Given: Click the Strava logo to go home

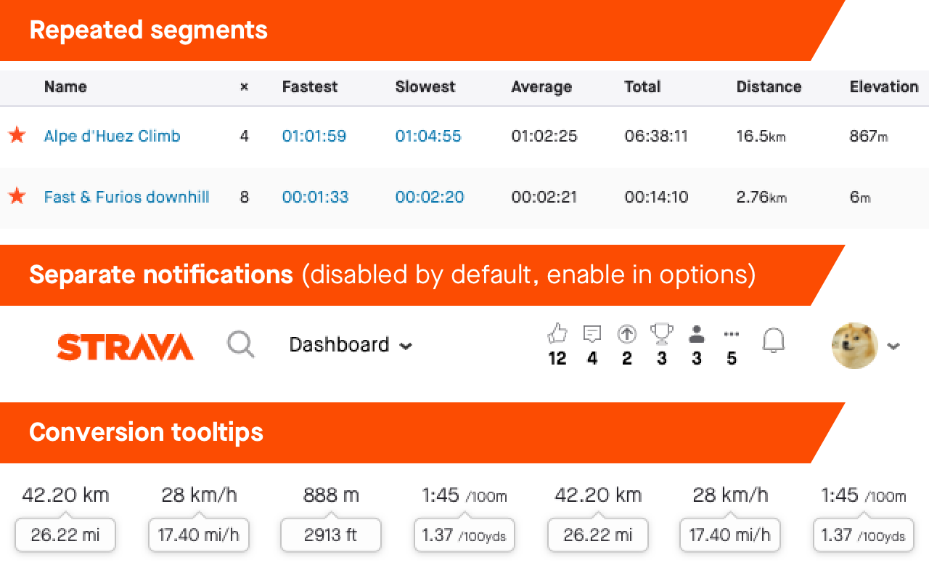Looking at the screenshot, I should (125, 346).
